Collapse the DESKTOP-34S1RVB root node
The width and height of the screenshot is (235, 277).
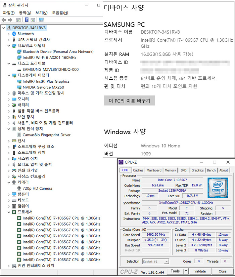point(4,28)
